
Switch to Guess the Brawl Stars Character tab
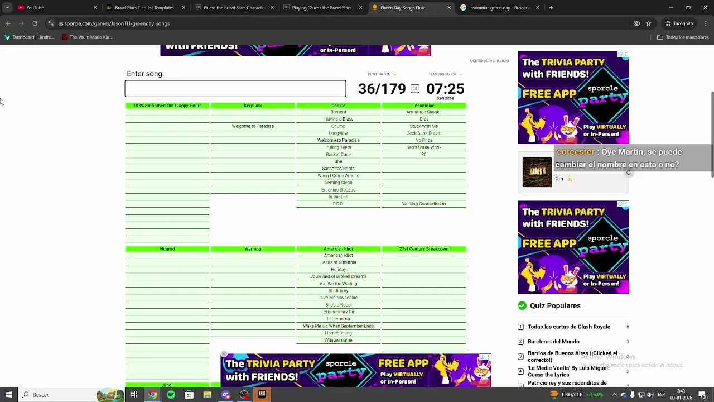pyautogui.click(x=234, y=8)
